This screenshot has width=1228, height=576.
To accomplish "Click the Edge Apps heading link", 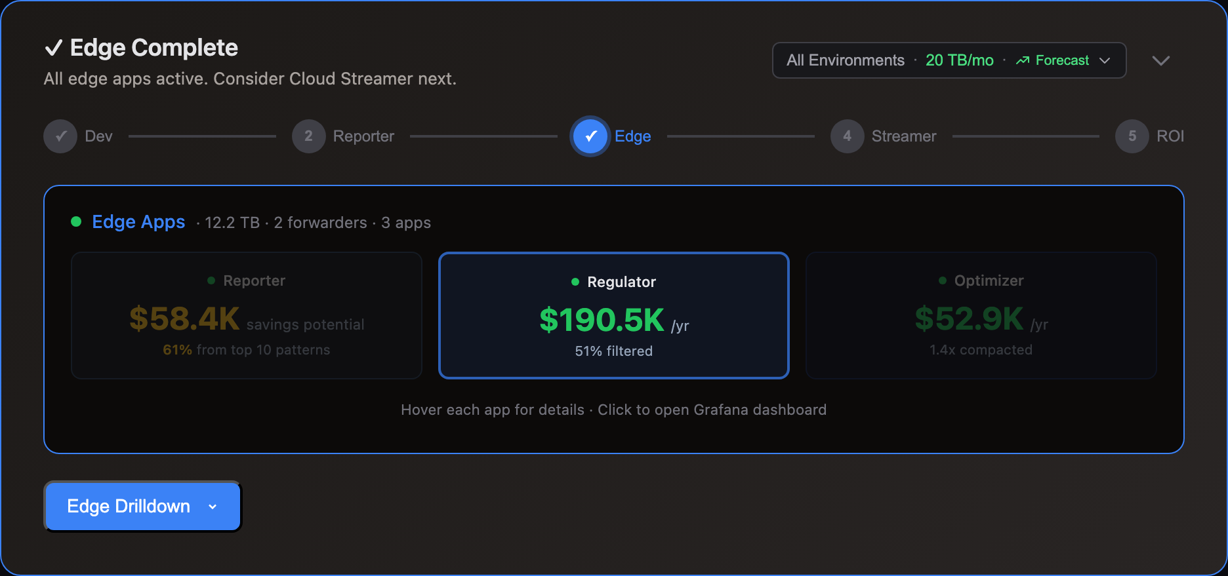I will coord(138,222).
